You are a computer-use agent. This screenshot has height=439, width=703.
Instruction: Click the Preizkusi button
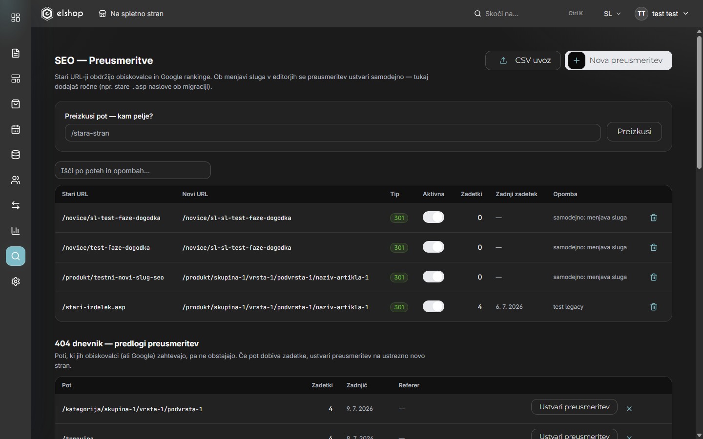point(634,132)
